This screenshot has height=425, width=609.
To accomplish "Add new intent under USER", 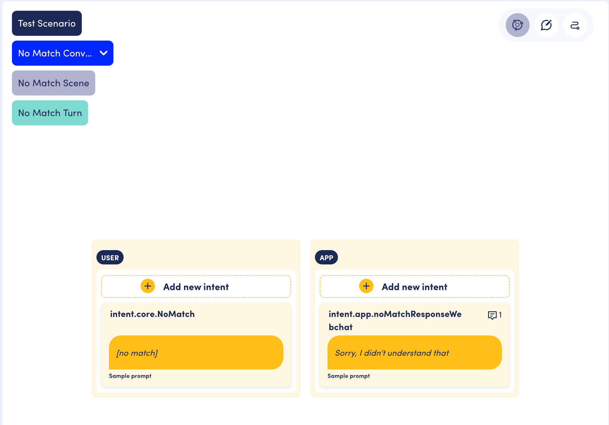I will point(196,287).
